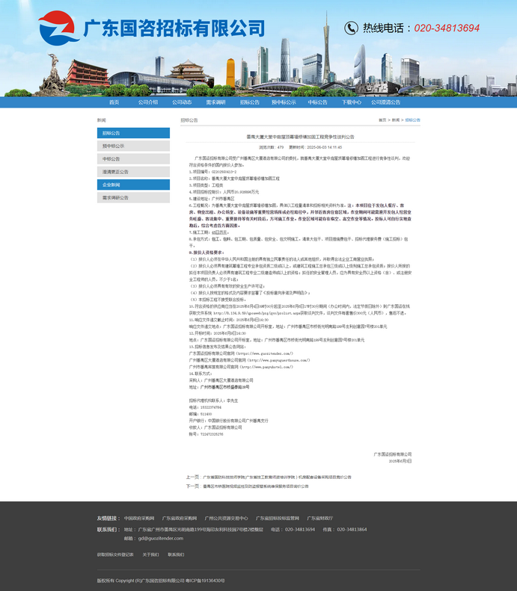Click the gd@guozitender.com email in footer
This screenshot has width=517, height=591.
[161, 539]
